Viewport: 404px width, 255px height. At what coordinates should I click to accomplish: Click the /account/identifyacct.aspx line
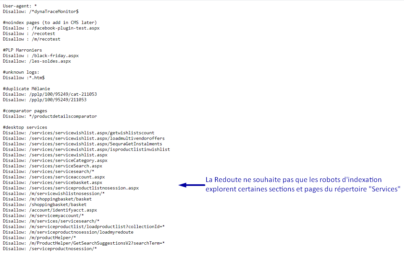50,210
